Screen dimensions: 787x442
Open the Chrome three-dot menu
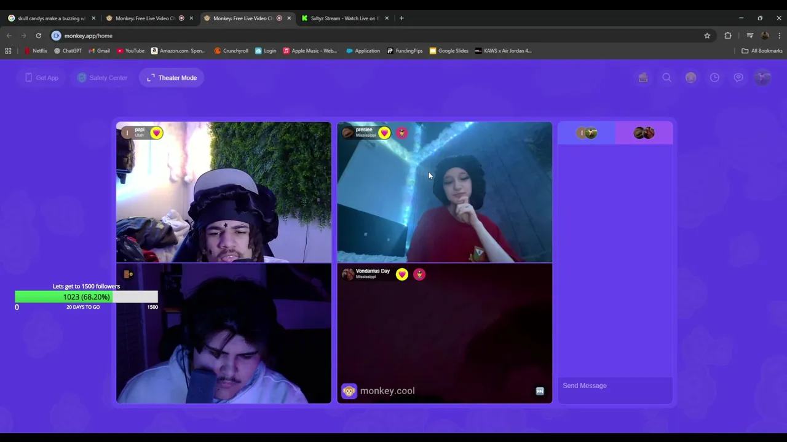point(780,36)
